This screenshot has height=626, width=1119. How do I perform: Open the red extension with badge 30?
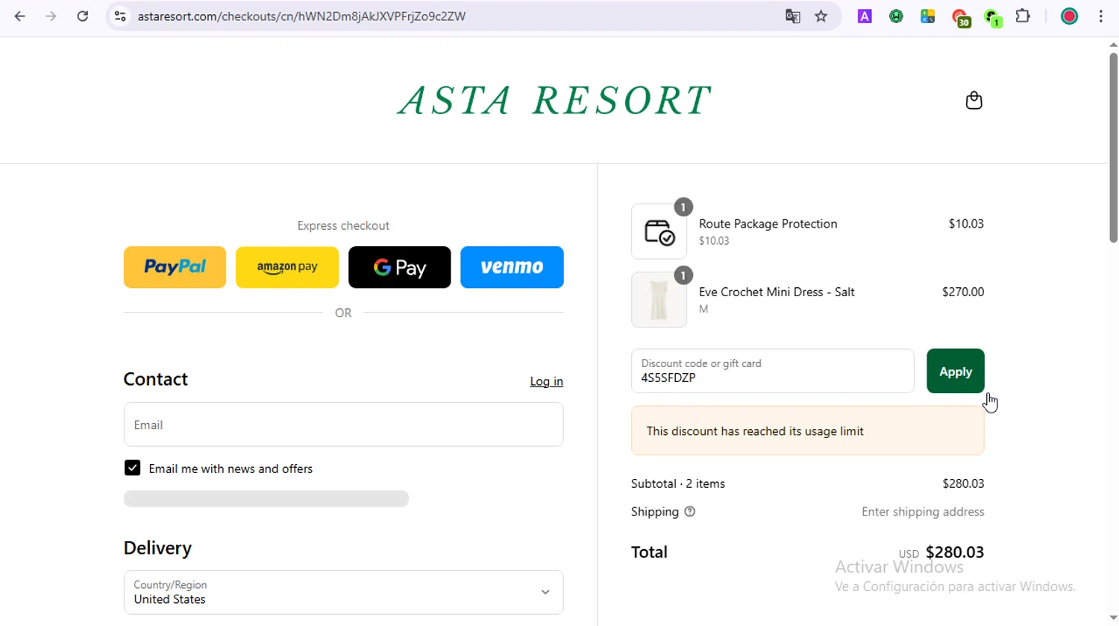coord(960,17)
